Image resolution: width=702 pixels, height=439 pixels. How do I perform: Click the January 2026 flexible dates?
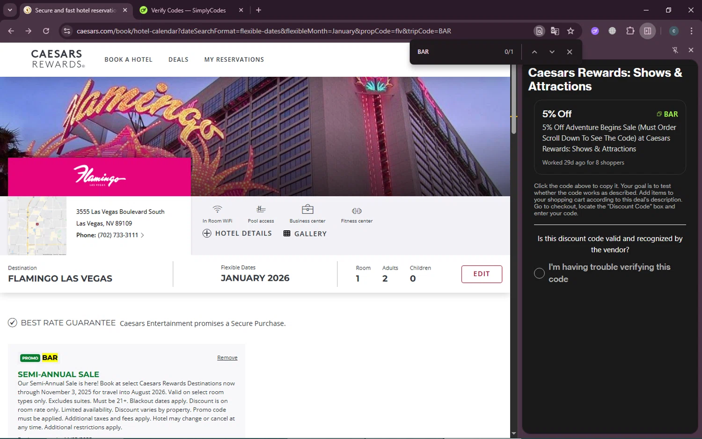pos(255,278)
